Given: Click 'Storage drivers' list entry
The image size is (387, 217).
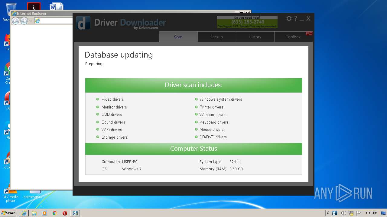Looking at the screenshot, I should (114, 137).
